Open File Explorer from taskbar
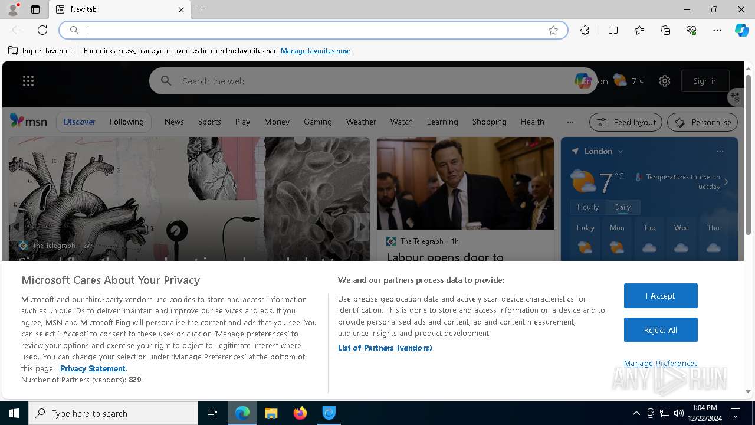Viewport: 755px width, 425px height. point(271,413)
